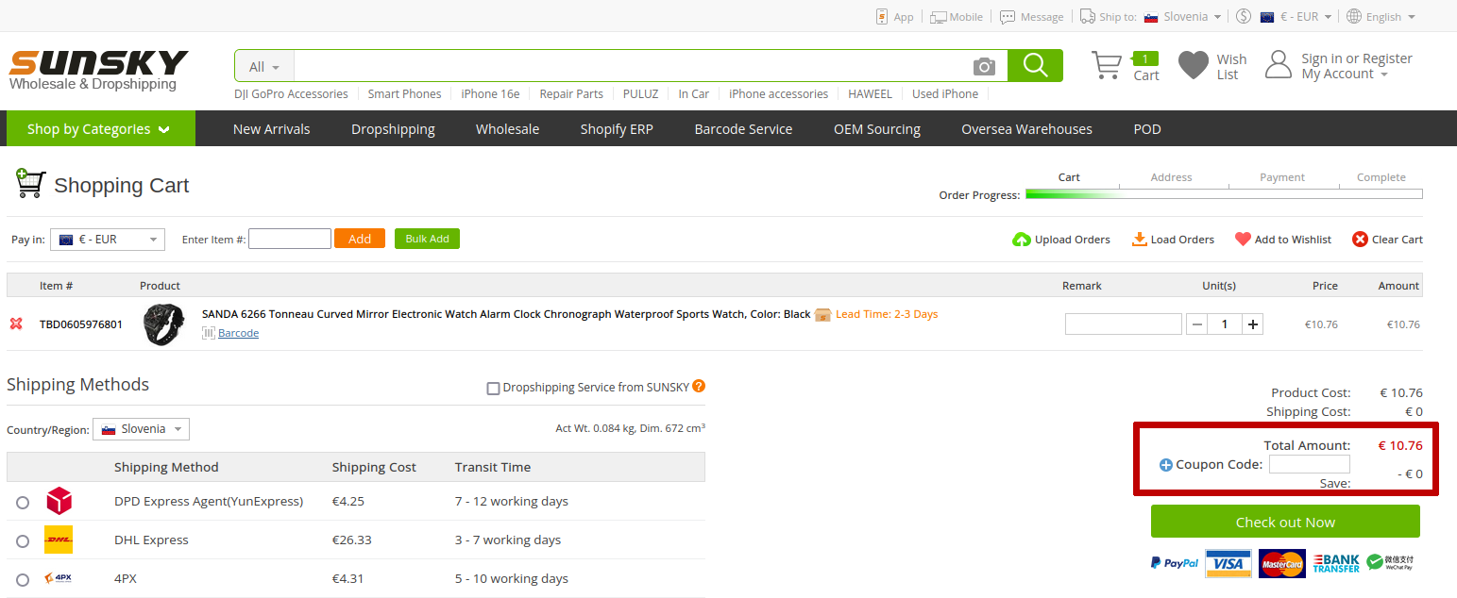This screenshot has height=598, width=1457.
Task: Click the Upload Orders cloud icon
Action: pyautogui.click(x=1021, y=240)
